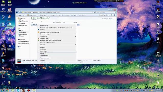Open the view options dropdown arrow in toolbar
Screen dimensions: 163x92
[x=109, y=15]
